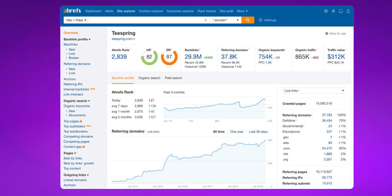
Task: Expand the Live links dropdown
Action: tap(314, 91)
